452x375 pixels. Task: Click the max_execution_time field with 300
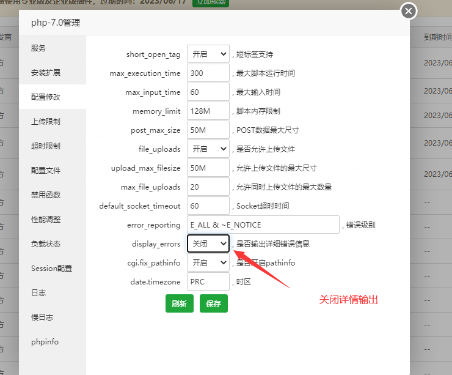(208, 73)
